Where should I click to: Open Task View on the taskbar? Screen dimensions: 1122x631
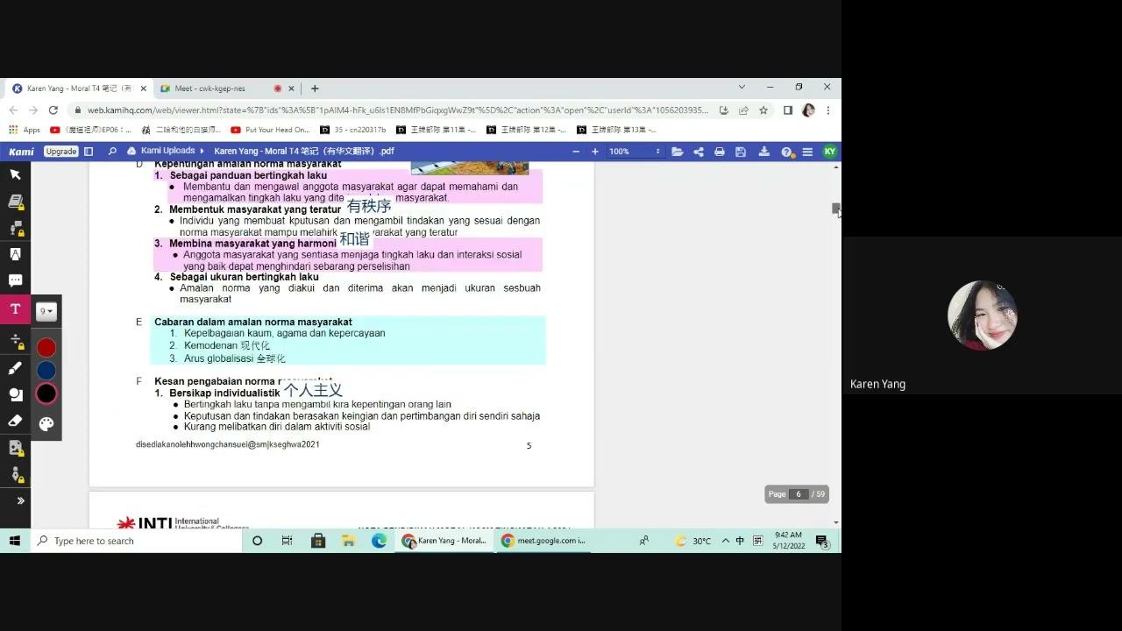[x=287, y=541]
